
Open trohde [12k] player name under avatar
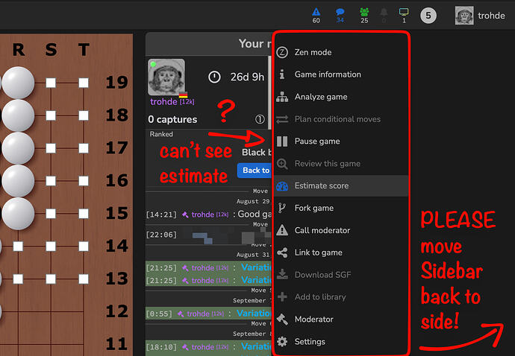coord(172,101)
